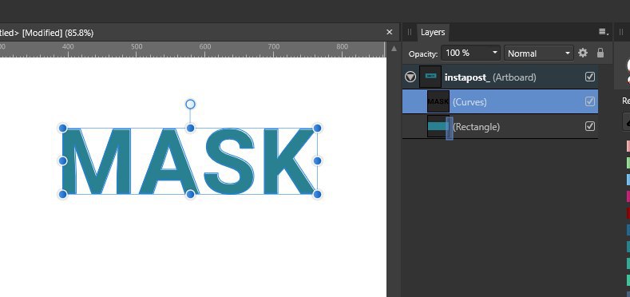Image resolution: width=630 pixels, height=297 pixels.
Task: Click the top-left selection handle of MASK
Action: 62,129
